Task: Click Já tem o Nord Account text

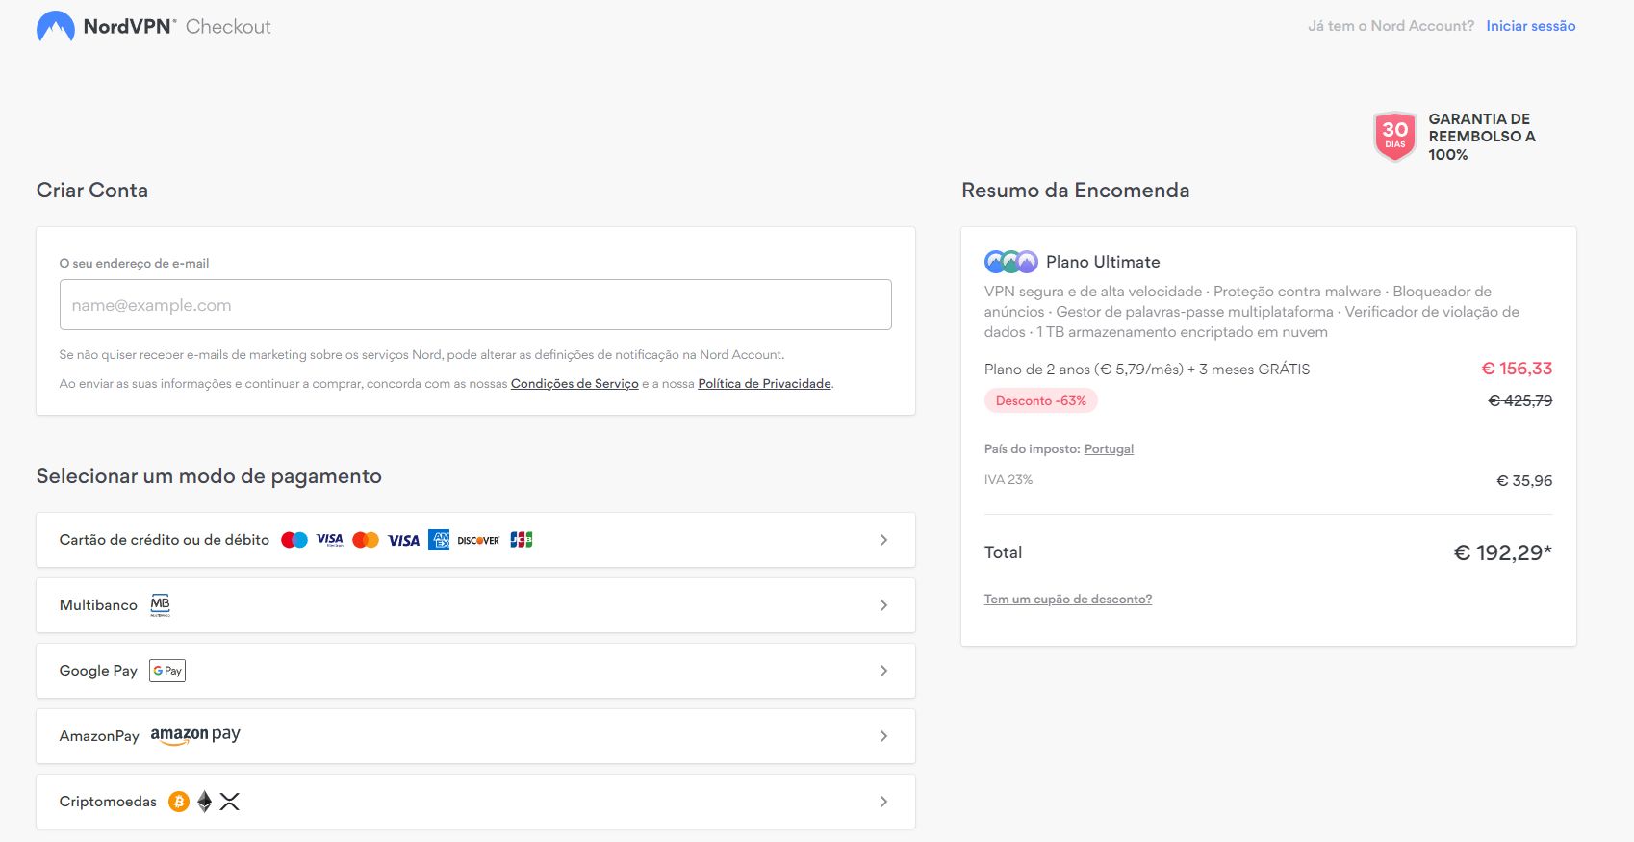Action: click(1391, 26)
